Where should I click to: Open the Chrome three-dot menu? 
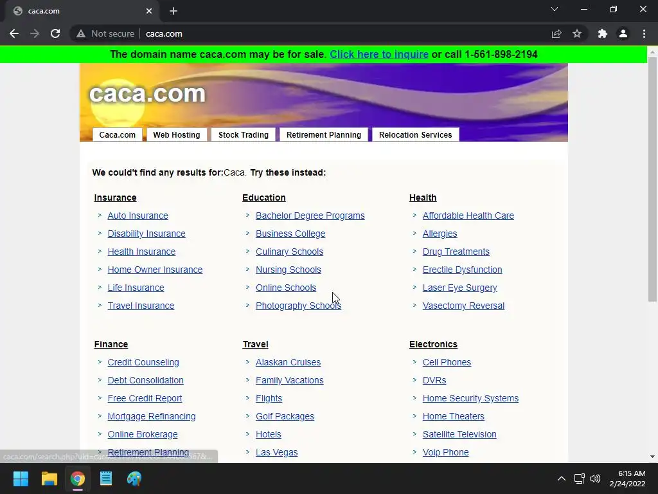[644, 33]
